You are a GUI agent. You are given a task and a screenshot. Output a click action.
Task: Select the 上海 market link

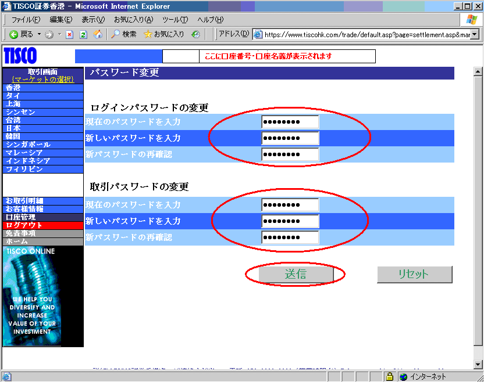point(43,104)
